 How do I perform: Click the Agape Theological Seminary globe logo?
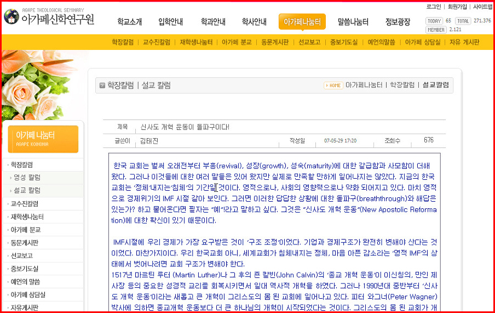11,16
